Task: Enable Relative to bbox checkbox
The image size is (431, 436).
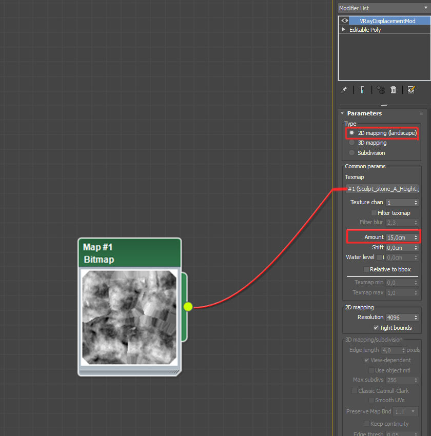Action: pyautogui.click(x=366, y=269)
